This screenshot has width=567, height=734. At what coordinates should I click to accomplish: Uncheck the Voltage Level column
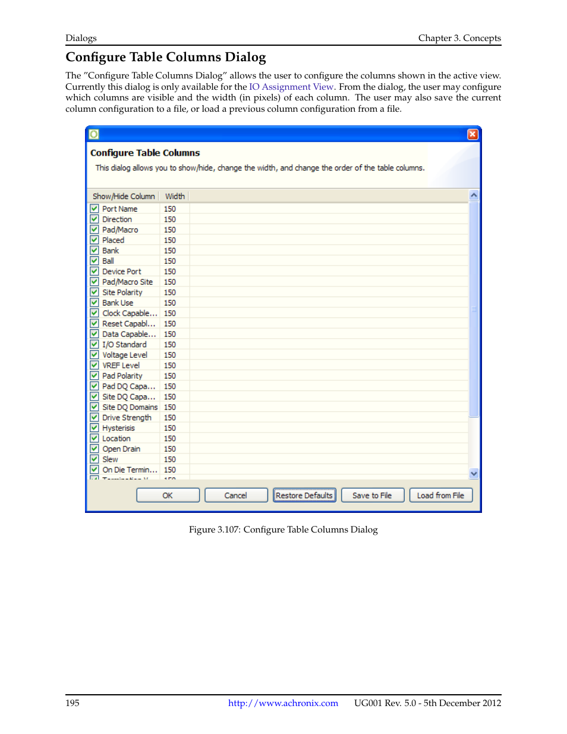94,354
